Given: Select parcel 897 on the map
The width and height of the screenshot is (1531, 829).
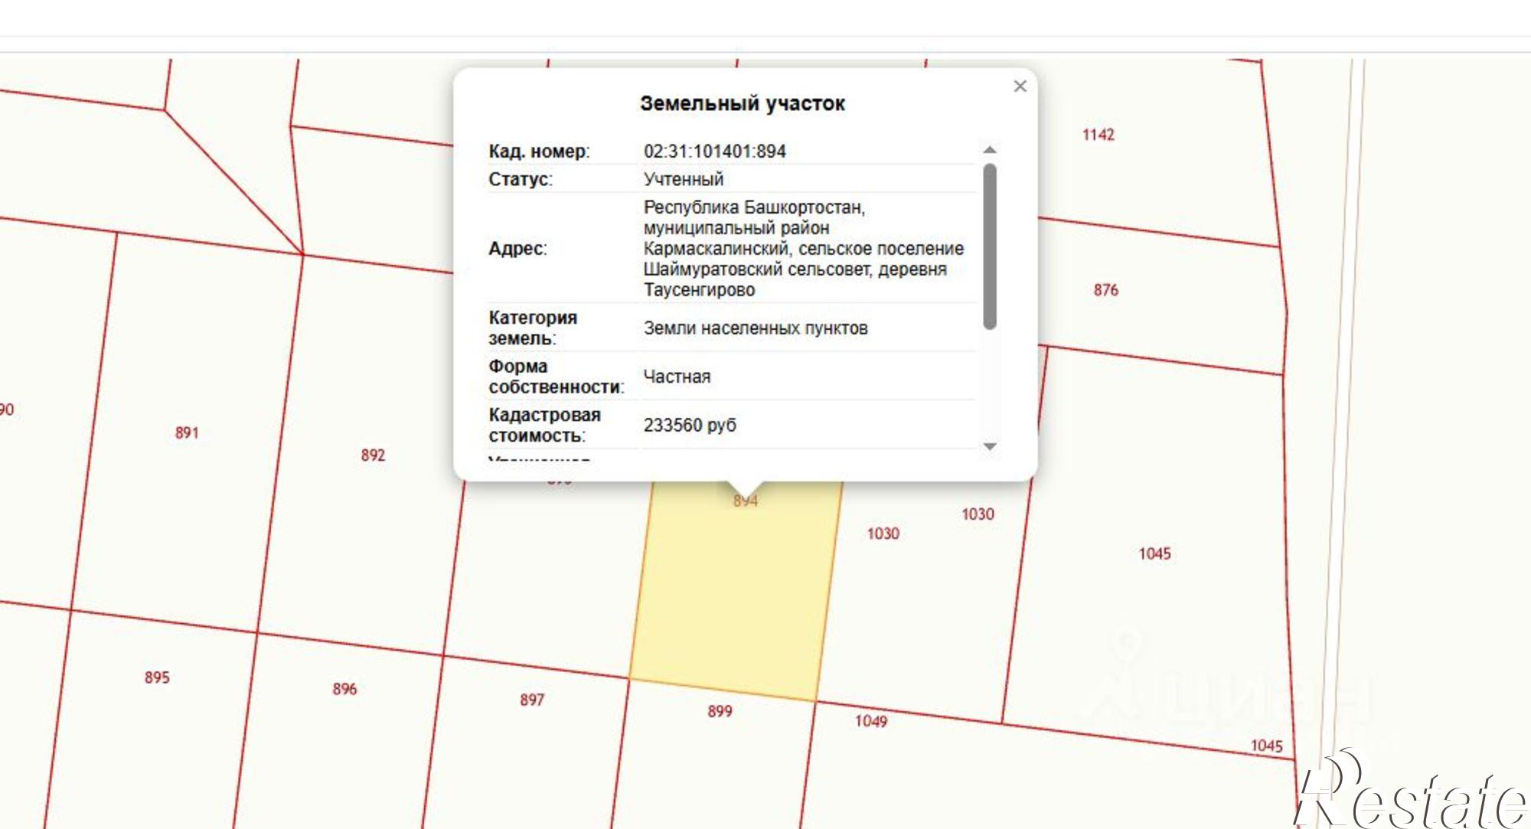Looking at the screenshot, I should click(x=532, y=700).
